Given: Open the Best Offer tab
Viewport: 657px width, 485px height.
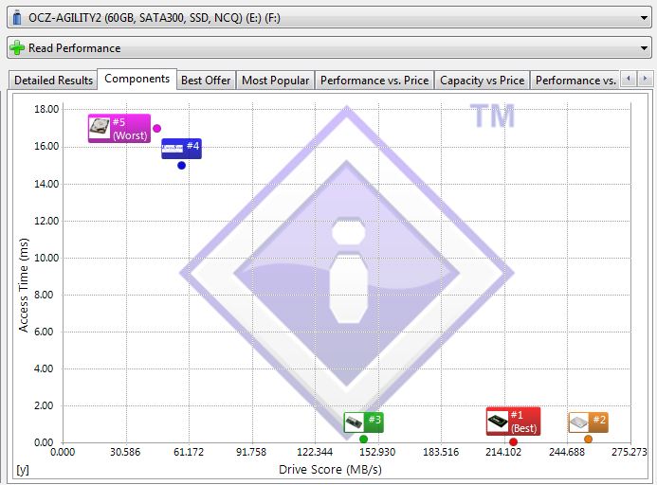Looking at the screenshot, I should coord(206,80).
